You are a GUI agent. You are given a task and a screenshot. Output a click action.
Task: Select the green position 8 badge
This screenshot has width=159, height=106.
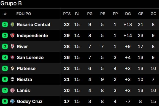pyautogui.click(x=5, y=101)
